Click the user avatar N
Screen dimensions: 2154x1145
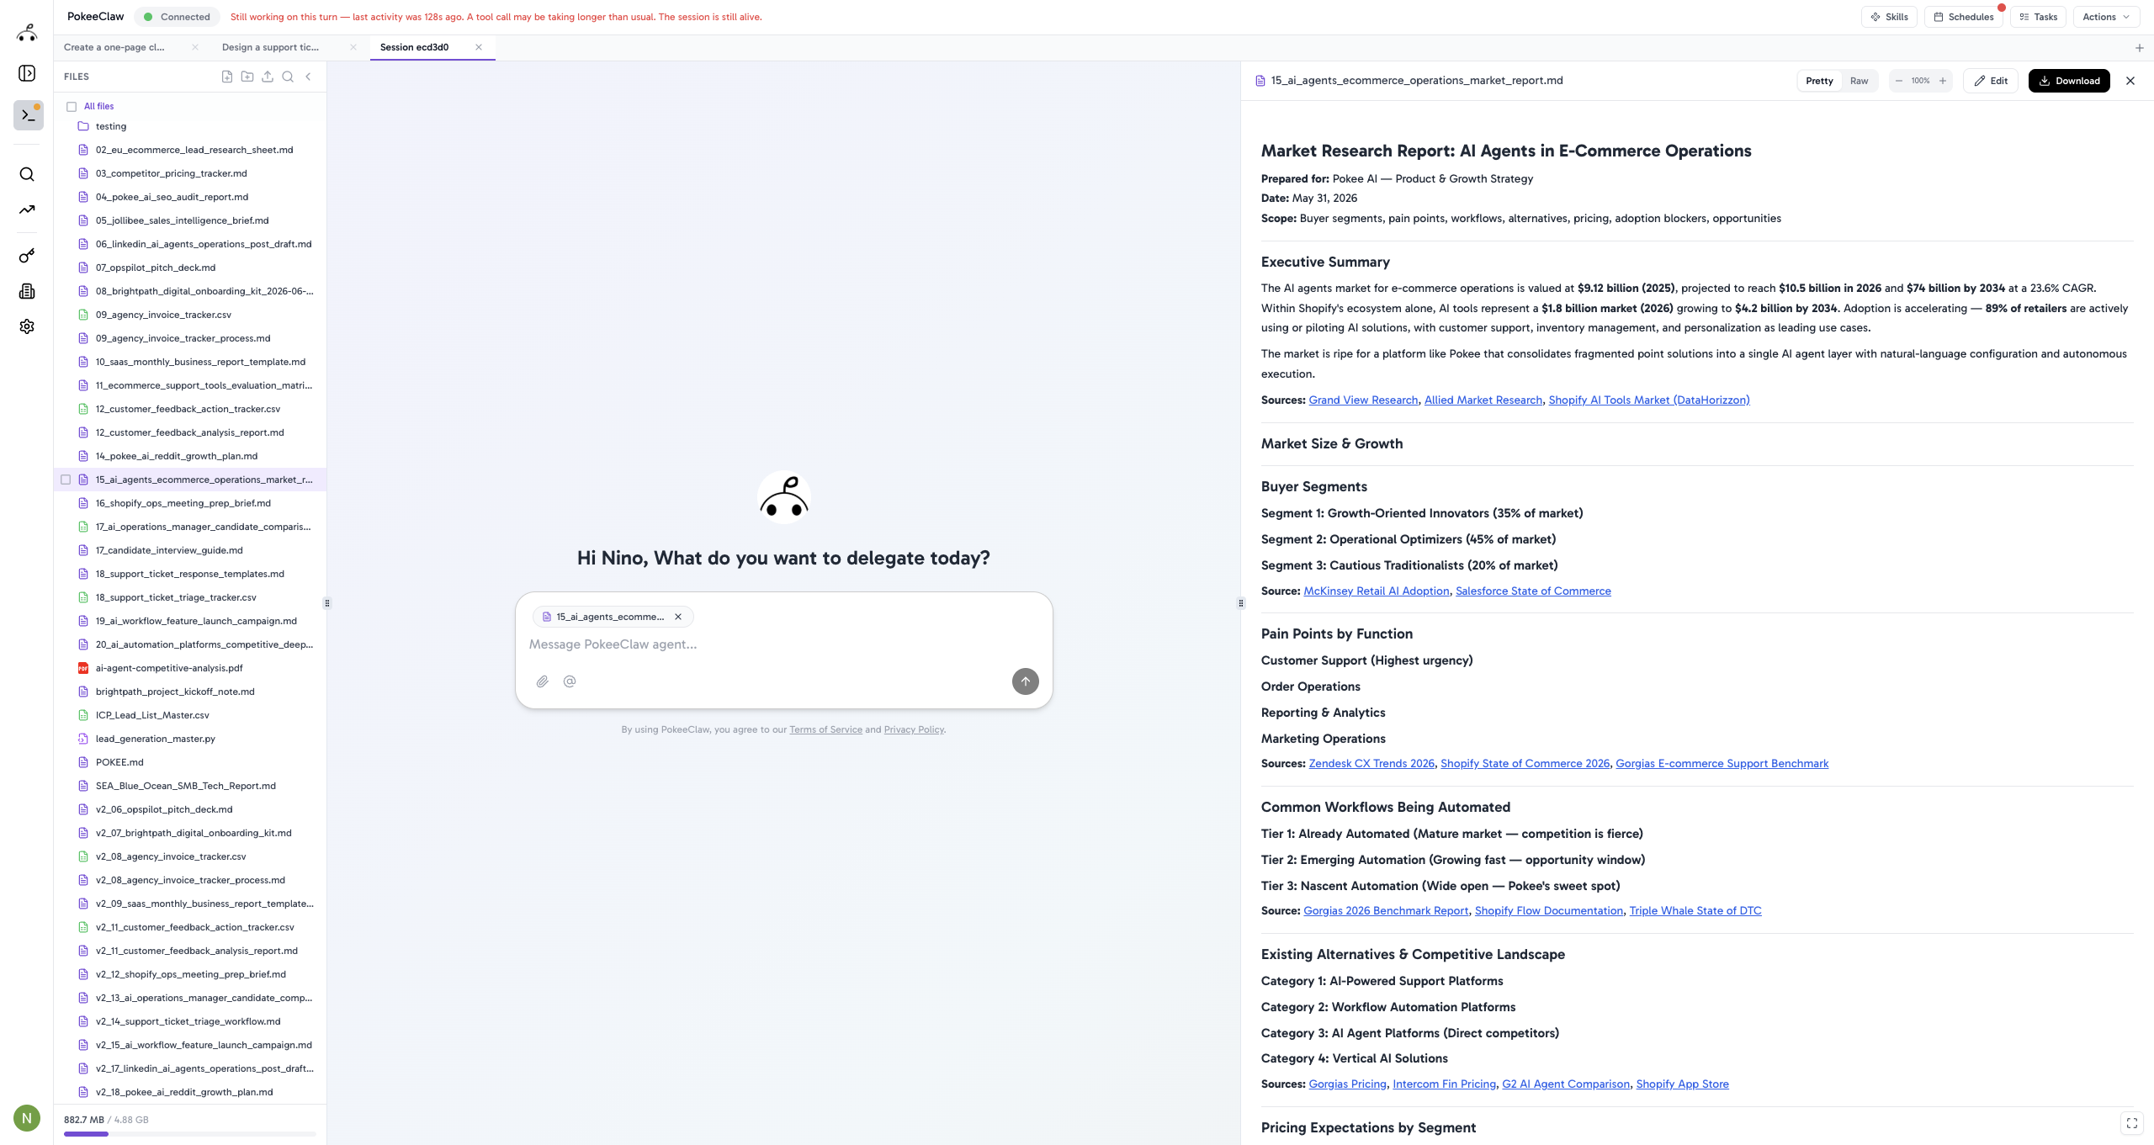click(x=27, y=1118)
